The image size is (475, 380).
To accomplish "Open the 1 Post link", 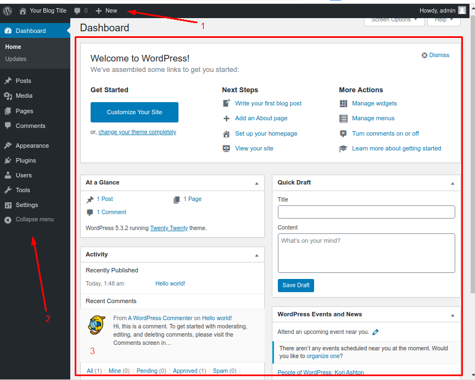I will click(x=105, y=199).
